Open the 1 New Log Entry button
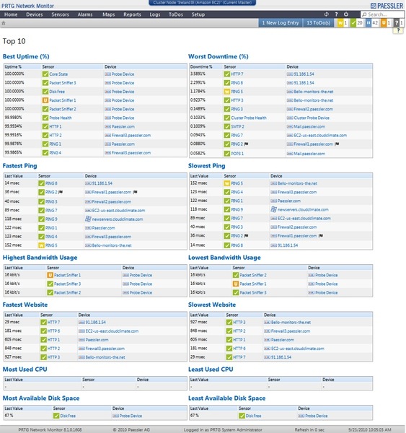This screenshot has height=433, width=406. coord(281,23)
